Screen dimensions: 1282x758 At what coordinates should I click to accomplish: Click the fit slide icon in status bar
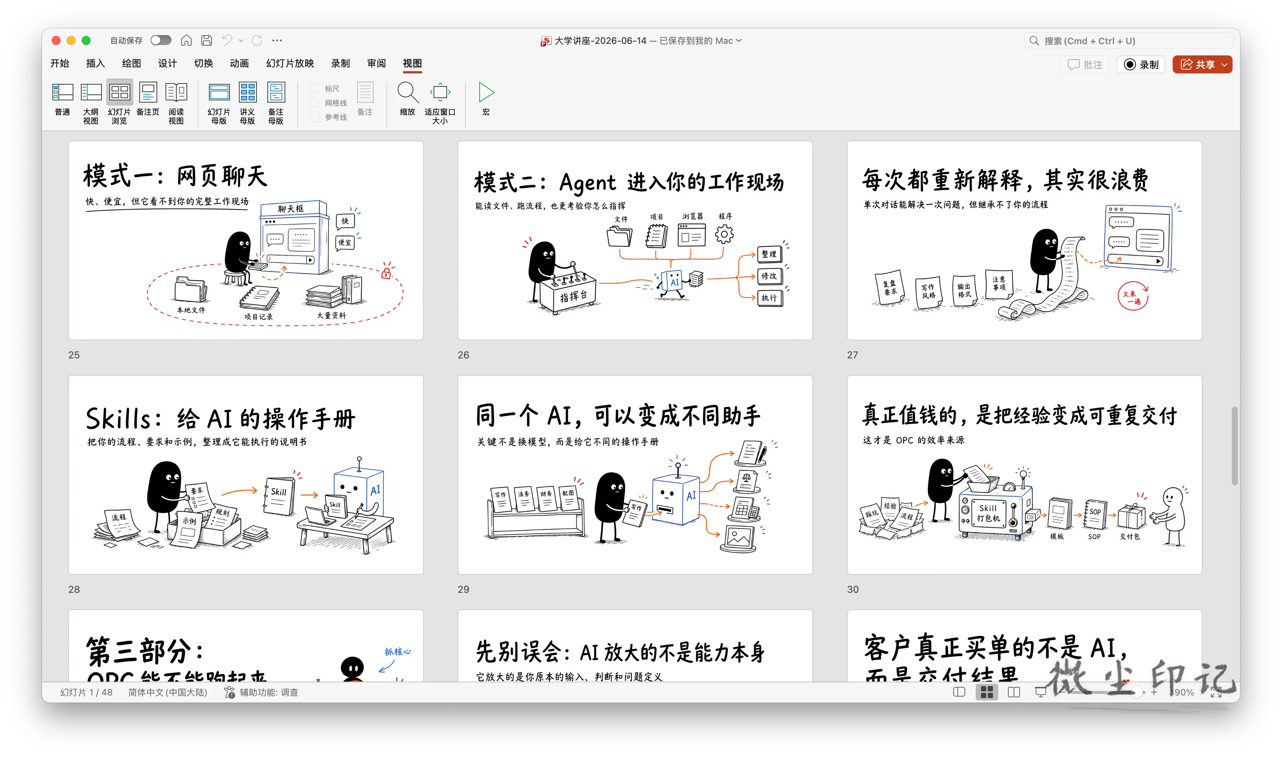(1216, 692)
